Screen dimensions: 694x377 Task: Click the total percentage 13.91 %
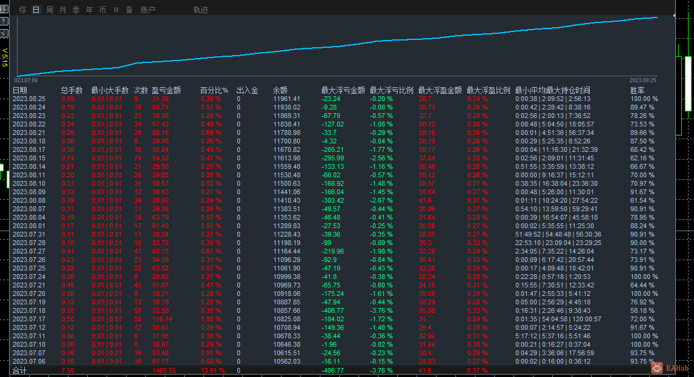pyautogui.click(x=213, y=370)
